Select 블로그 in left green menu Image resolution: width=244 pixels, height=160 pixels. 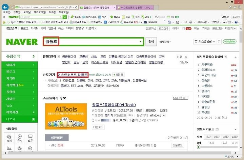20,72
